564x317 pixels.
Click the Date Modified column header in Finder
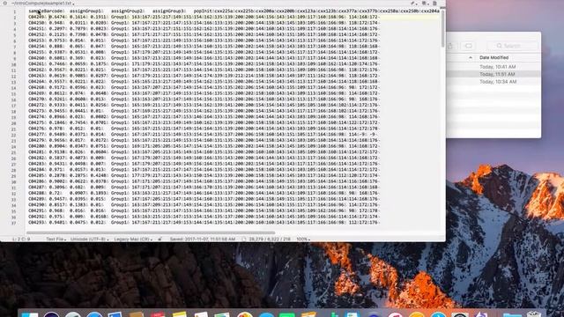coord(493,57)
